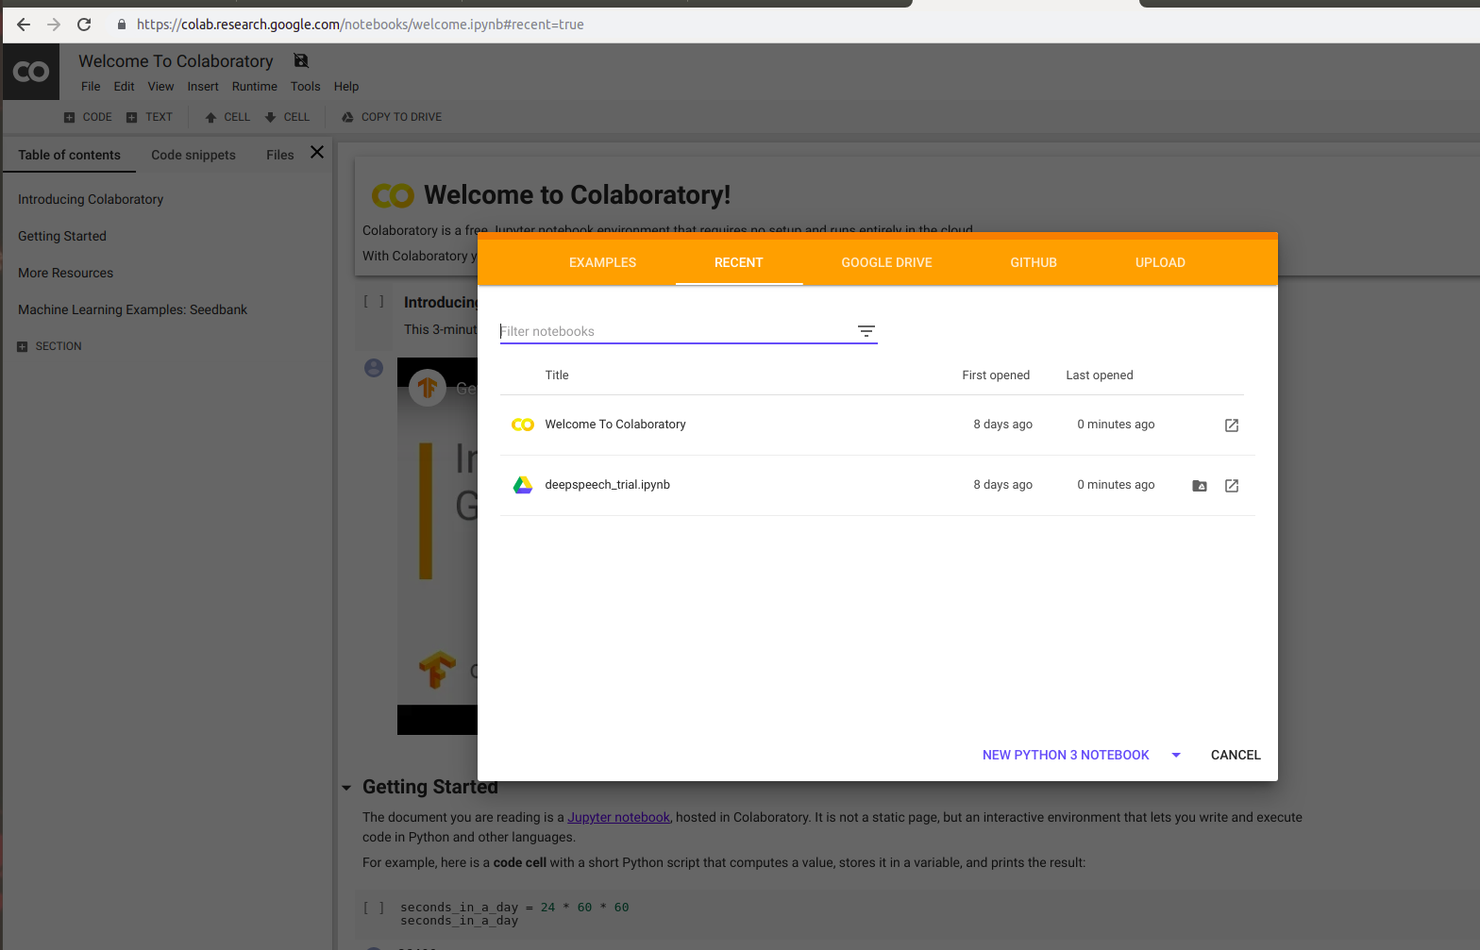Switch to the EXAMPLES tab

click(x=602, y=262)
